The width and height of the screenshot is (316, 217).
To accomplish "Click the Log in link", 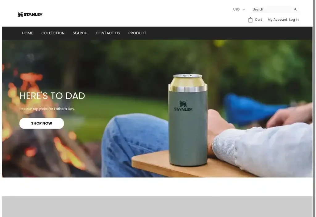I will click(294, 20).
